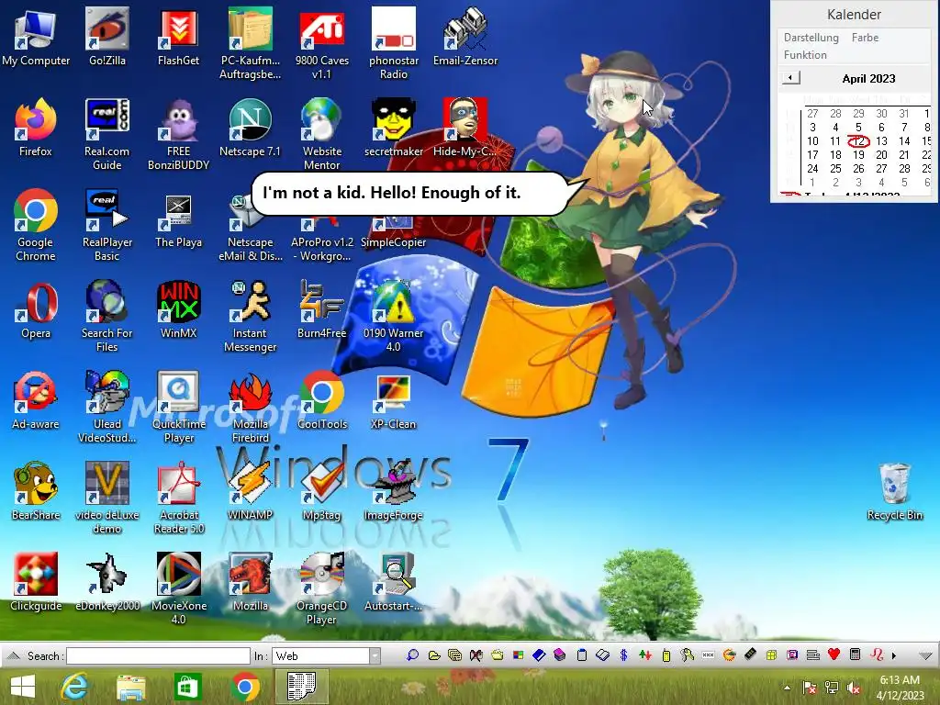Screen dimensions: 940x705
Task: Go to previous month in Kalender
Action: (790, 78)
